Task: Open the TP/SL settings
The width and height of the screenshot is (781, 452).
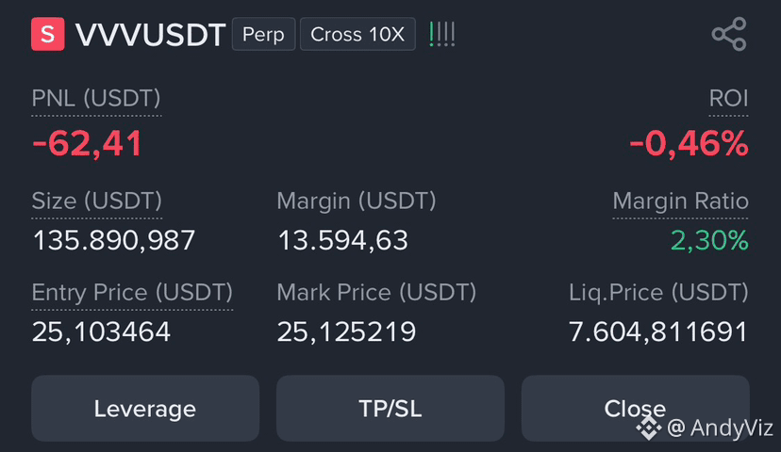Action: click(390, 409)
